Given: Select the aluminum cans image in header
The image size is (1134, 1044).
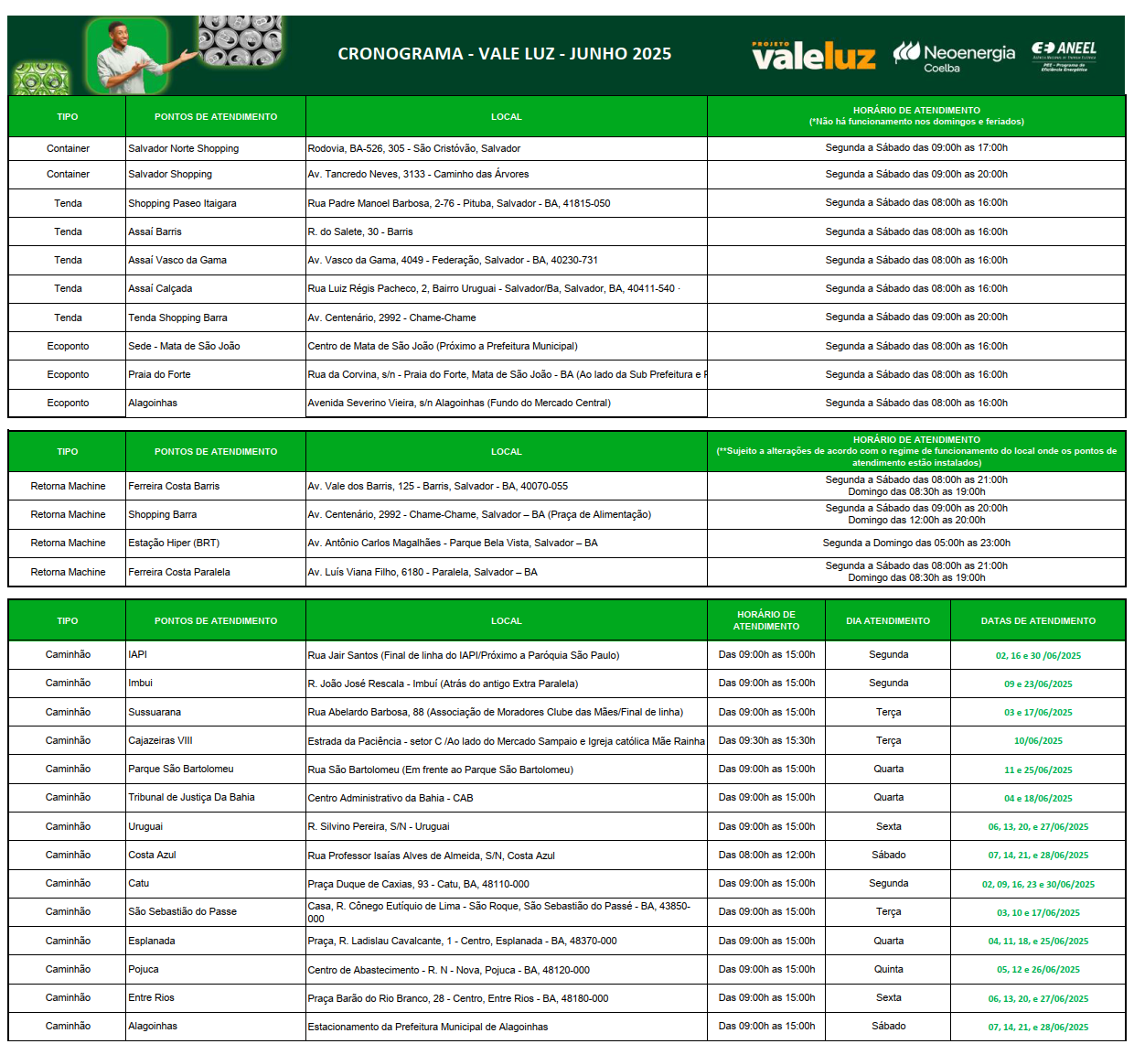Looking at the screenshot, I should (241, 40).
